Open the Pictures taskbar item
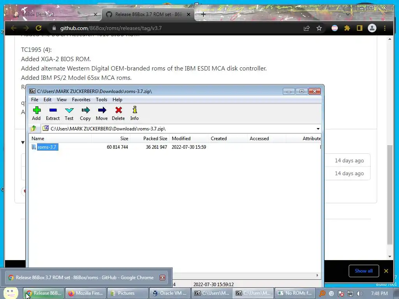Image resolution: width=399 pixels, height=299 pixels. pos(127,293)
